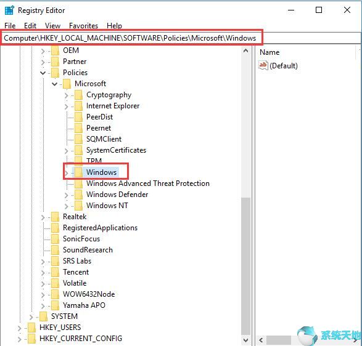362x346 pixels.
Task: Expand the Internet Explorer key
Action: coord(67,107)
